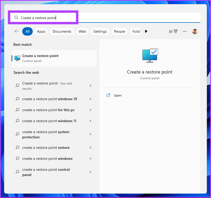Expand 'create a restore point windows 10' chevron
Viewport: 211px width, 198px height.
click(x=90, y=99)
